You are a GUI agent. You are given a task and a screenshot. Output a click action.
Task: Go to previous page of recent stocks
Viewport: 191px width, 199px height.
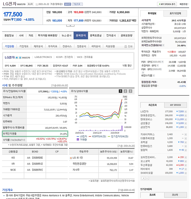point(143,178)
